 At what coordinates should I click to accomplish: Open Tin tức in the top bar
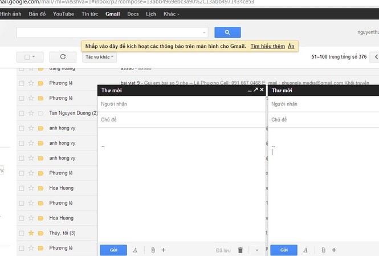tap(90, 14)
